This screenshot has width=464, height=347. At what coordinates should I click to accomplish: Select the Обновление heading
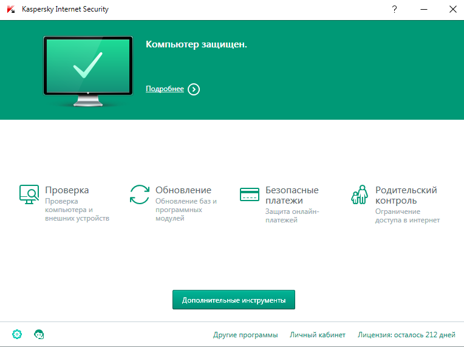(183, 190)
